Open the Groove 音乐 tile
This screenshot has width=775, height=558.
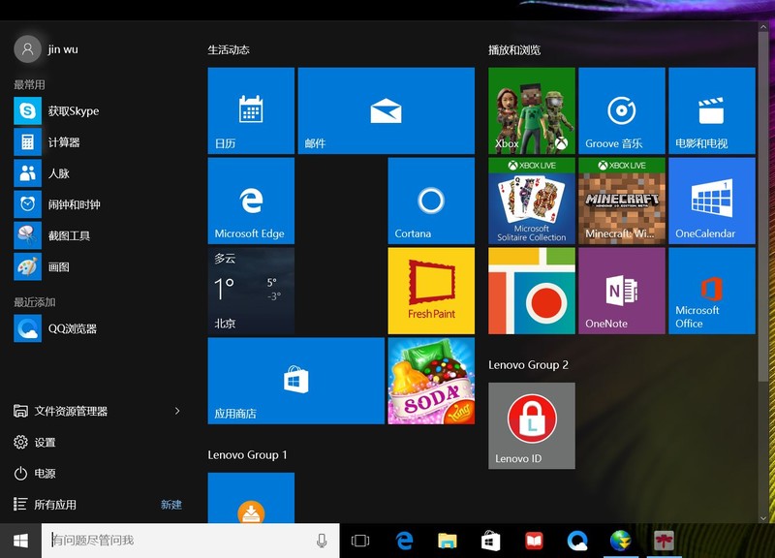coord(621,110)
